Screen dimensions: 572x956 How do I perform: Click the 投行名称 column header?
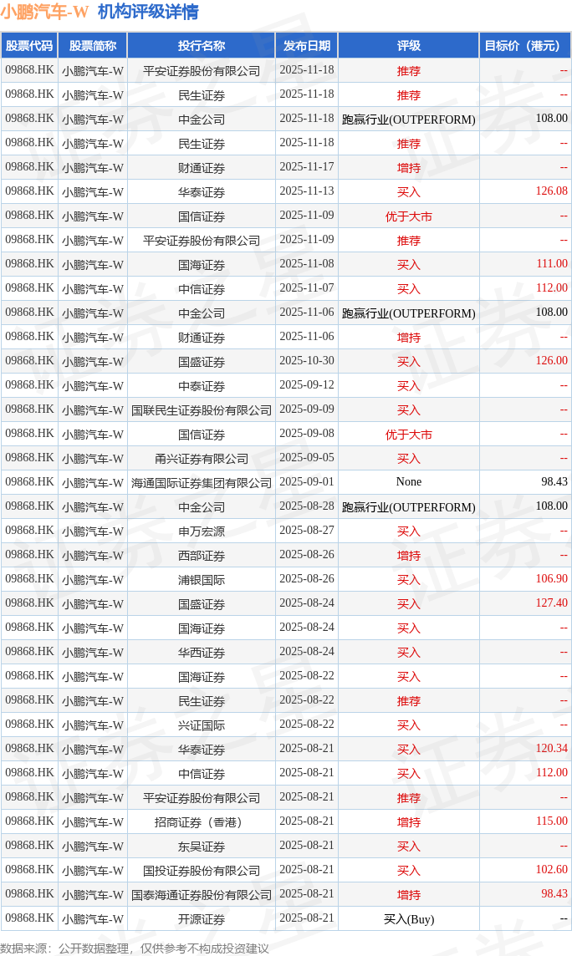click(x=202, y=46)
